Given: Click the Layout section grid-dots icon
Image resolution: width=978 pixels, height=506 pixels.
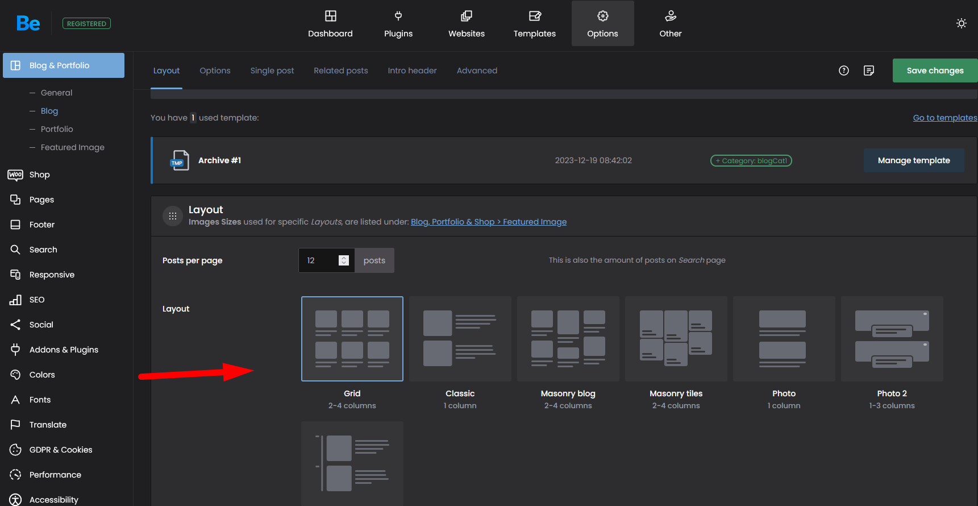Looking at the screenshot, I should click(173, 216).
